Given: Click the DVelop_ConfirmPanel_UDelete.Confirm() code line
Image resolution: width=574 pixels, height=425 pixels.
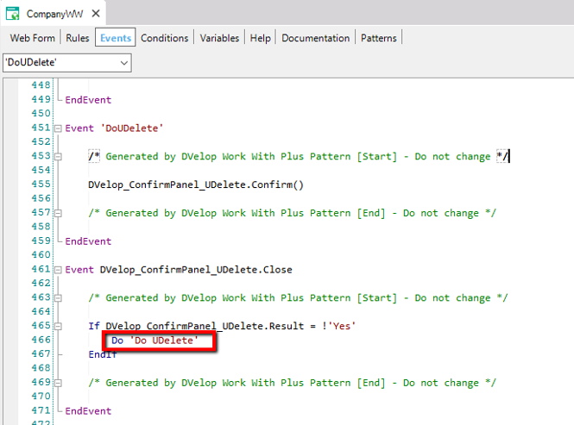Looking at the screenshot, I should tap(196, 184).
